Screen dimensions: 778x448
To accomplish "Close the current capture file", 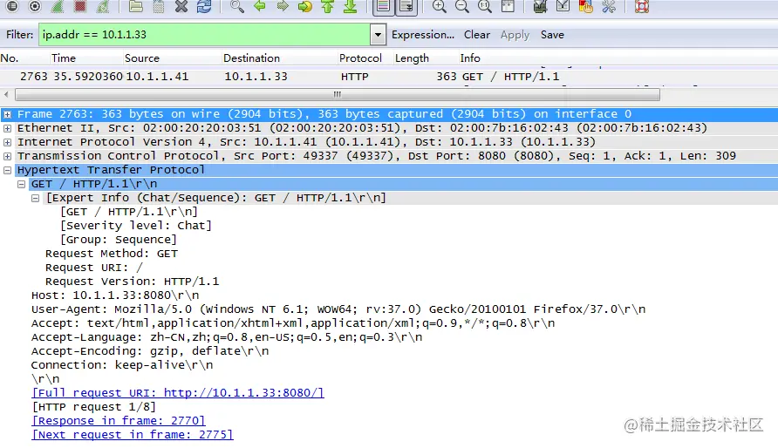I will click(x=181, y=6).
